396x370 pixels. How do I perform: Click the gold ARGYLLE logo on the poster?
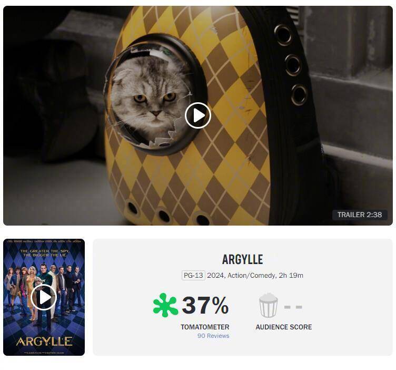(44, 342)
